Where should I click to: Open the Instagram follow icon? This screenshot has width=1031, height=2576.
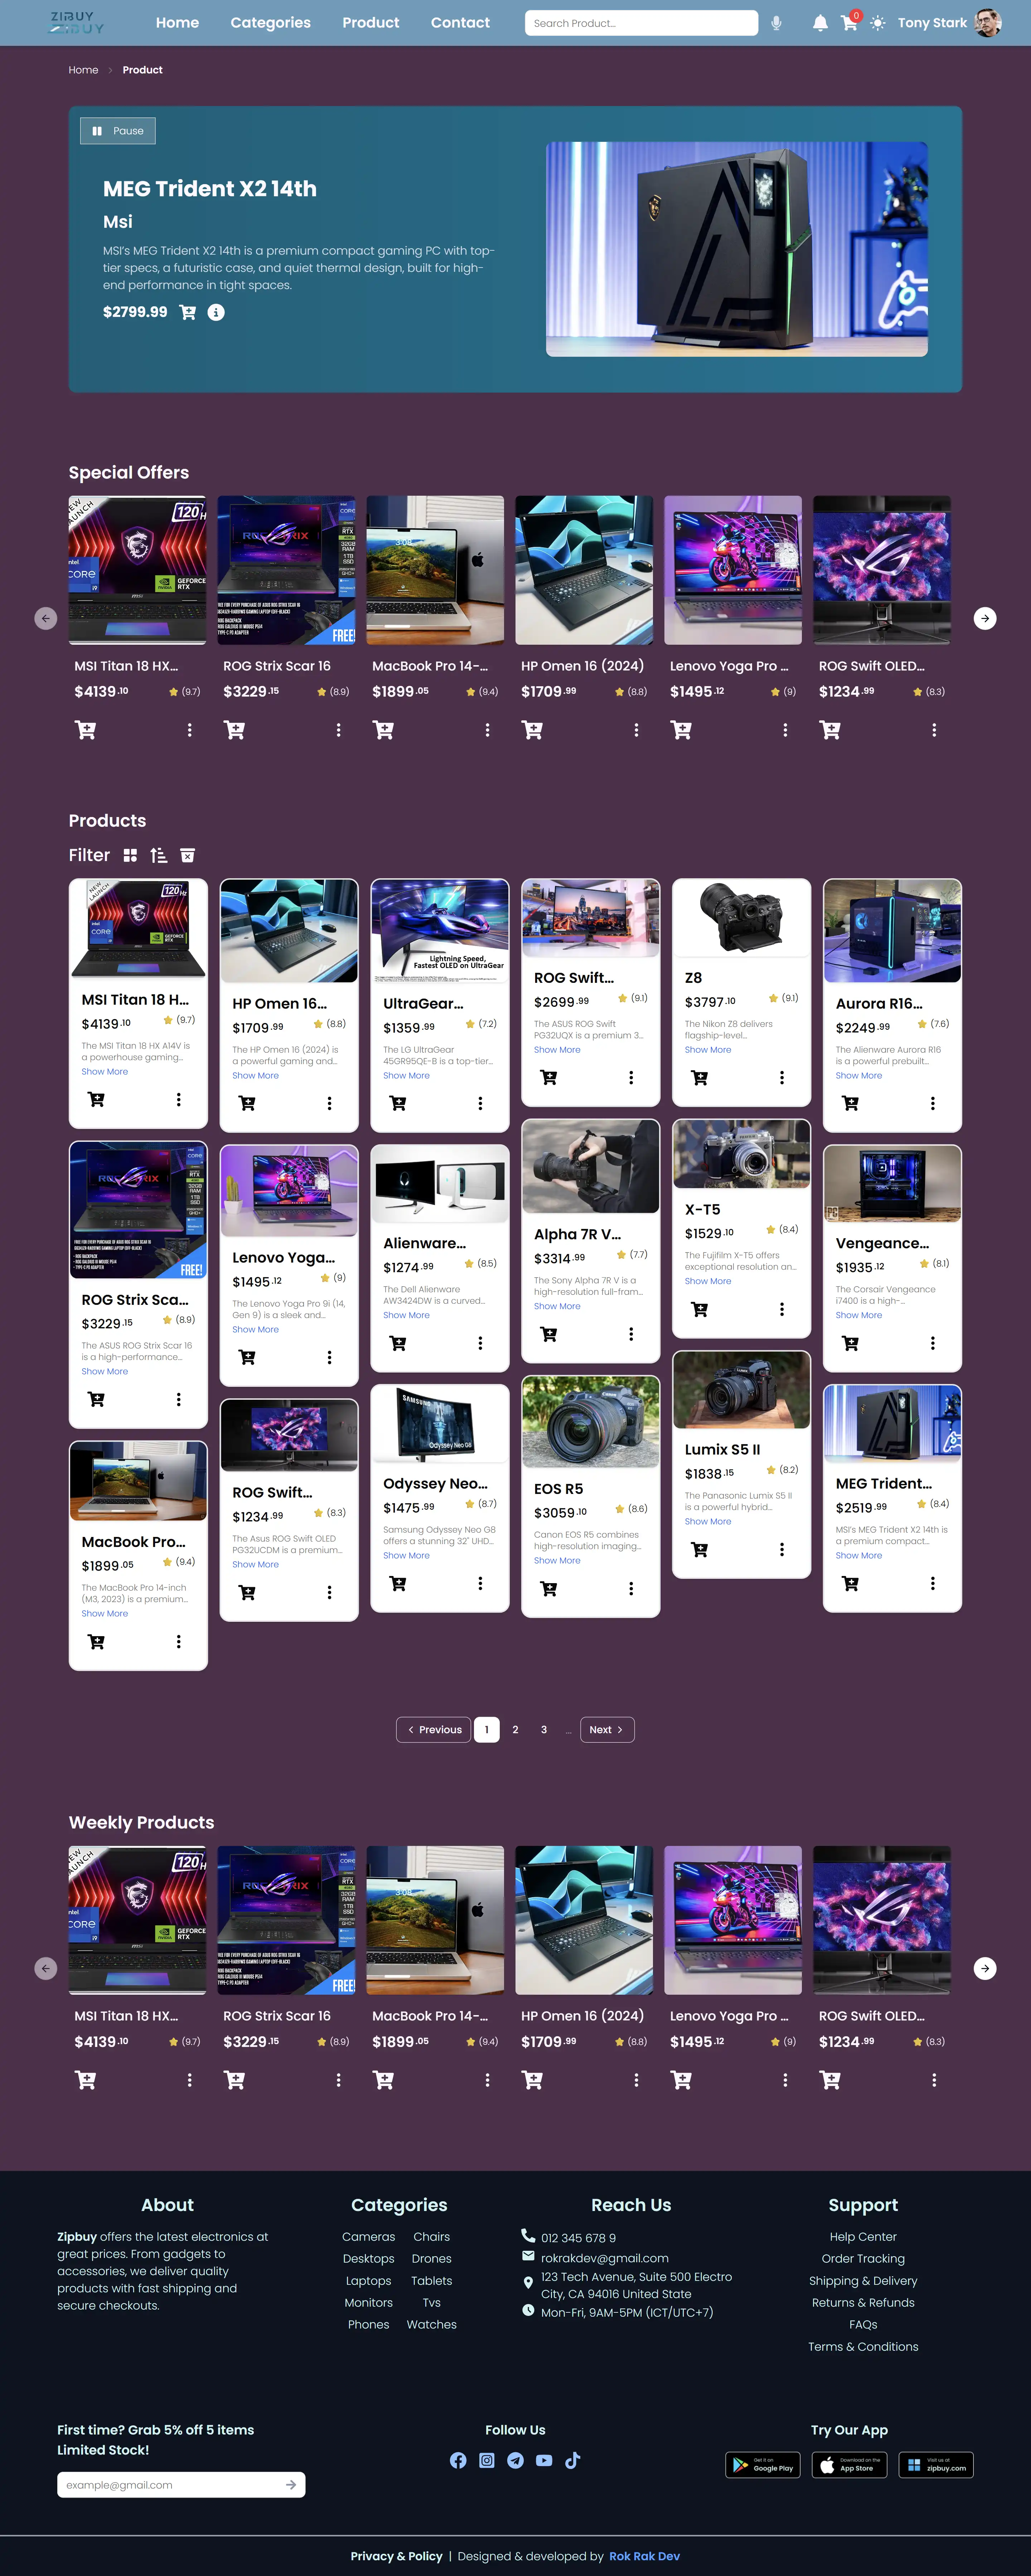[x=487, y=2460]
